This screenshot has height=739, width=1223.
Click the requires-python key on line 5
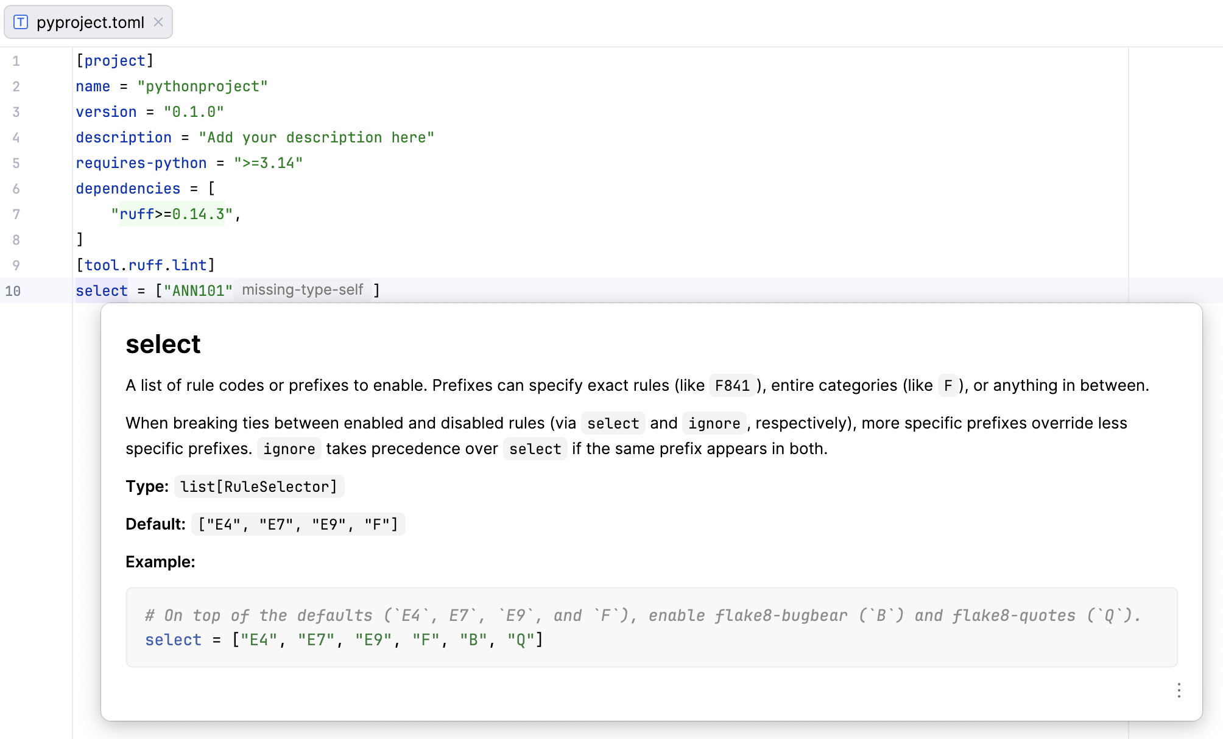[141, 163]
